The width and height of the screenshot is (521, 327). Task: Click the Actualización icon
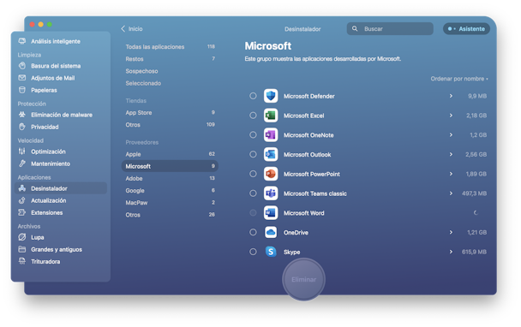22,200
